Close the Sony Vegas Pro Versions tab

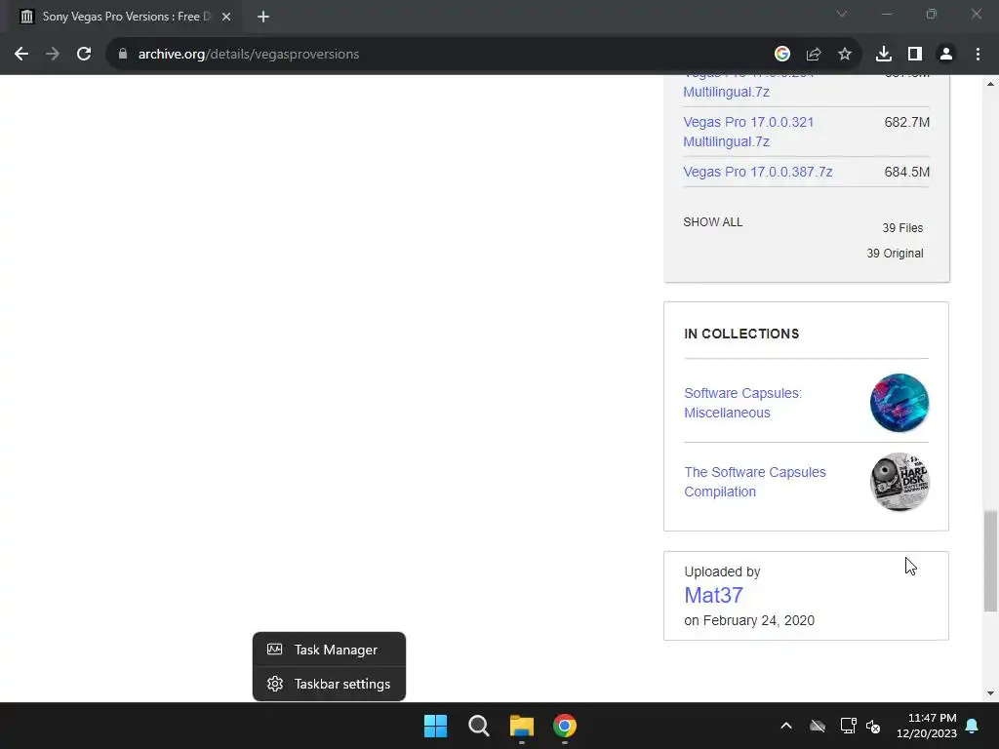coord(226,17)
